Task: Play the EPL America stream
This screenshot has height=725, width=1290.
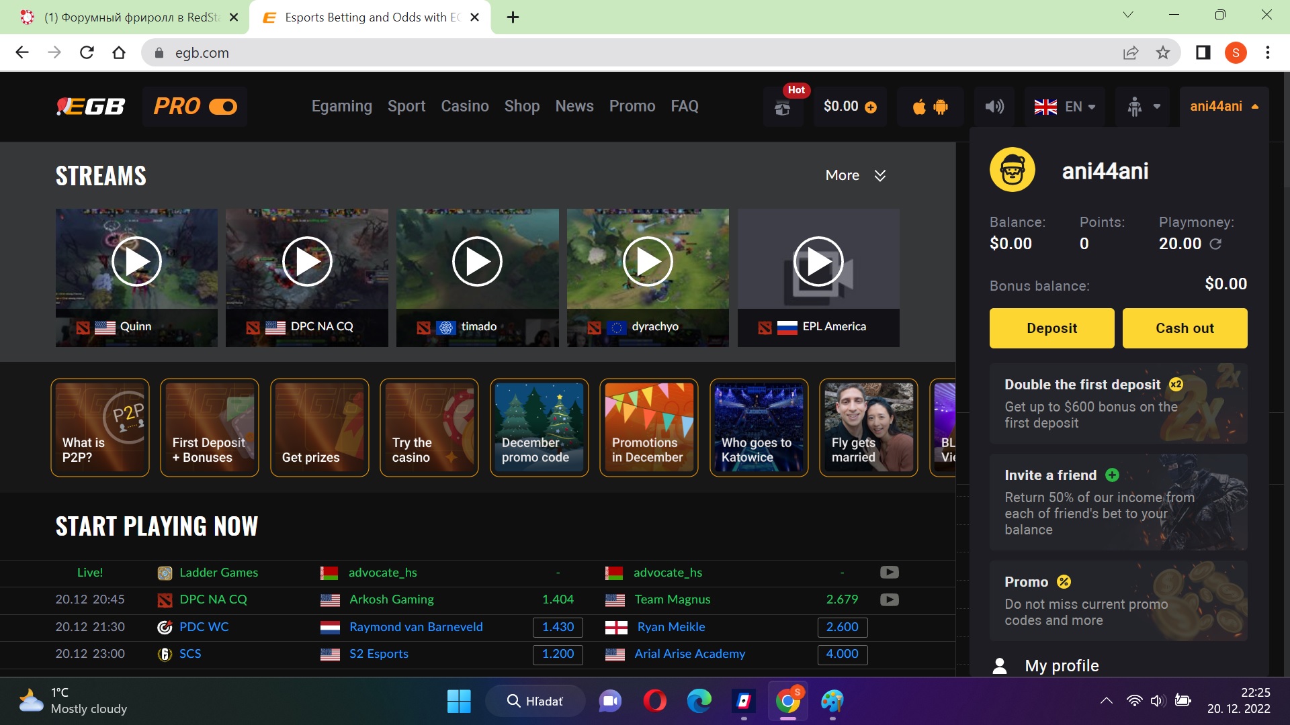Action: click(818, 262)
